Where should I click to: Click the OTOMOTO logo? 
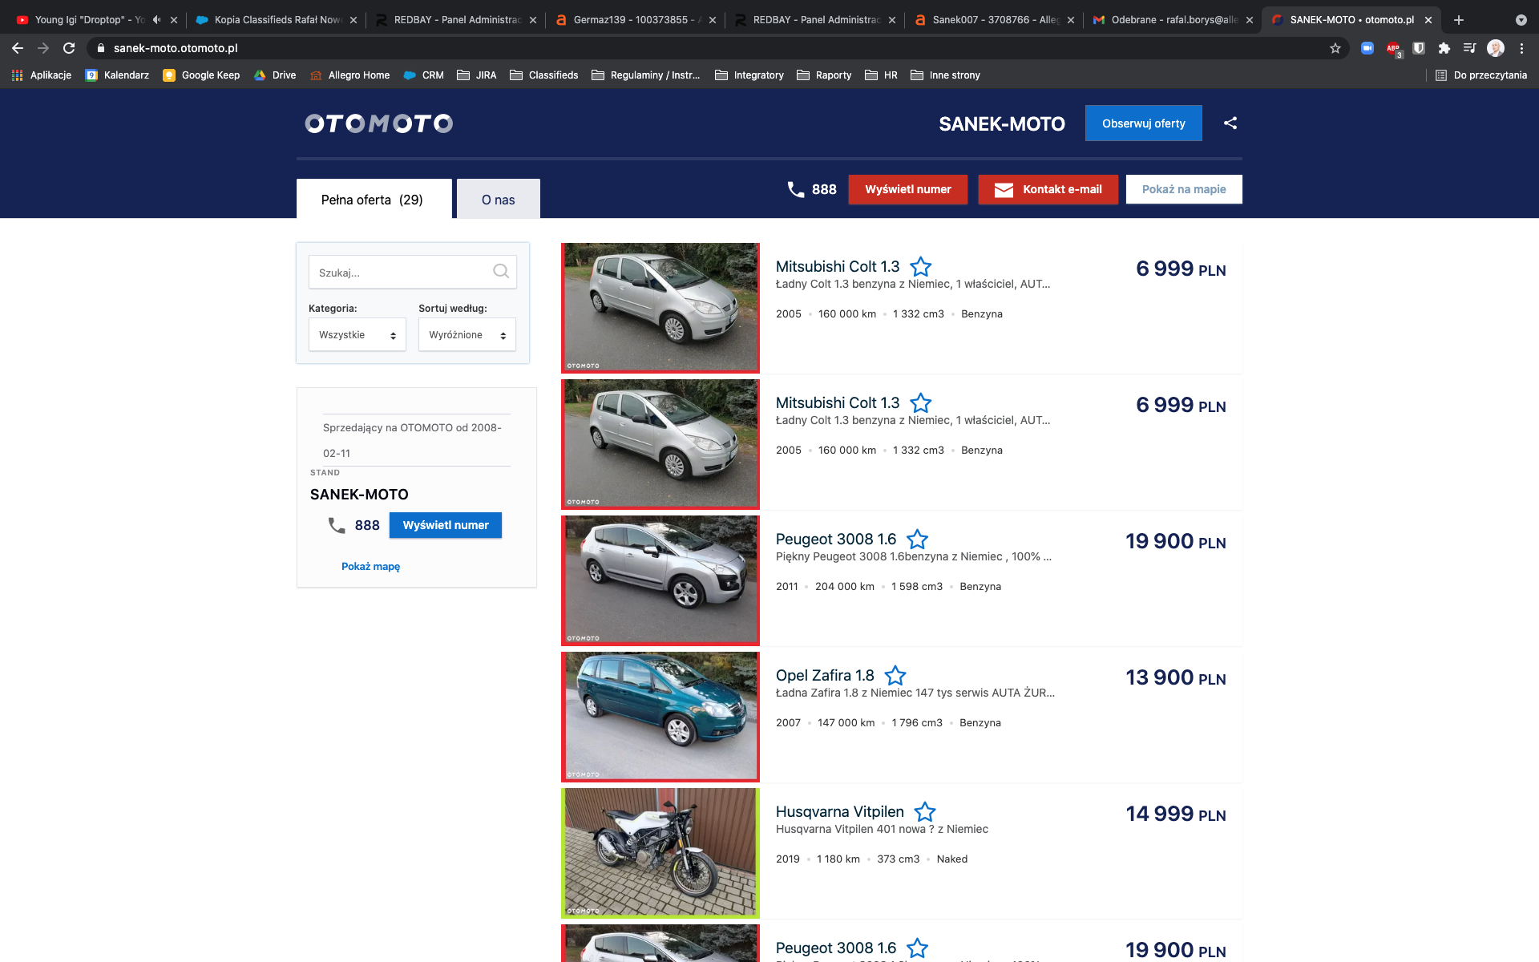[x=379, y=123]
